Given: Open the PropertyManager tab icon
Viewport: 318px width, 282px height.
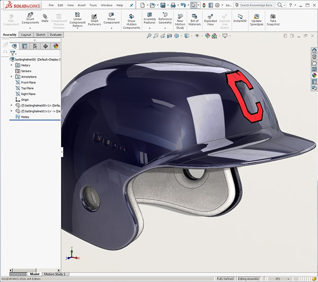Looking at the screenshot, I should [24, 46].
